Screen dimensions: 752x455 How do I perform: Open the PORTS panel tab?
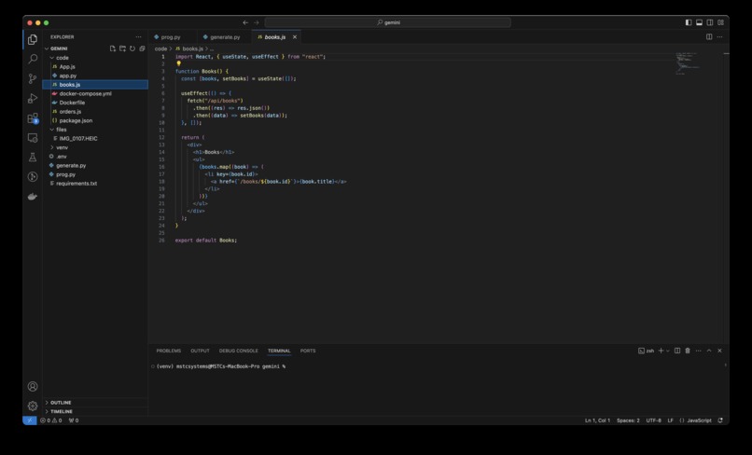[x=308, y=351]
